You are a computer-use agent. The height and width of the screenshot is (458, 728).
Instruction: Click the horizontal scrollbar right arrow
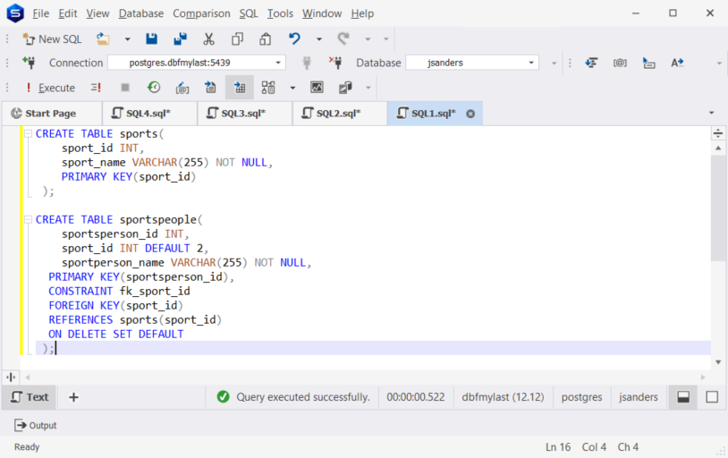click(x=703, y=377)
